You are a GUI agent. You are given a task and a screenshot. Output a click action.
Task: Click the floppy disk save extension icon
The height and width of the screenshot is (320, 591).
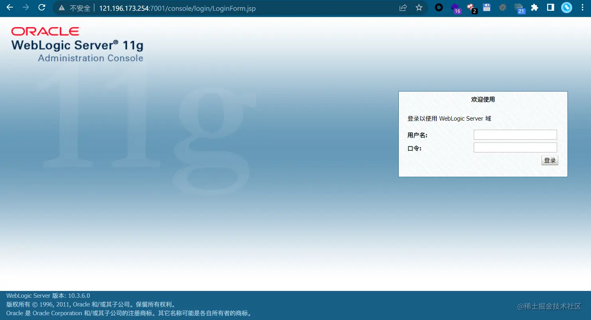coord(487,8)
